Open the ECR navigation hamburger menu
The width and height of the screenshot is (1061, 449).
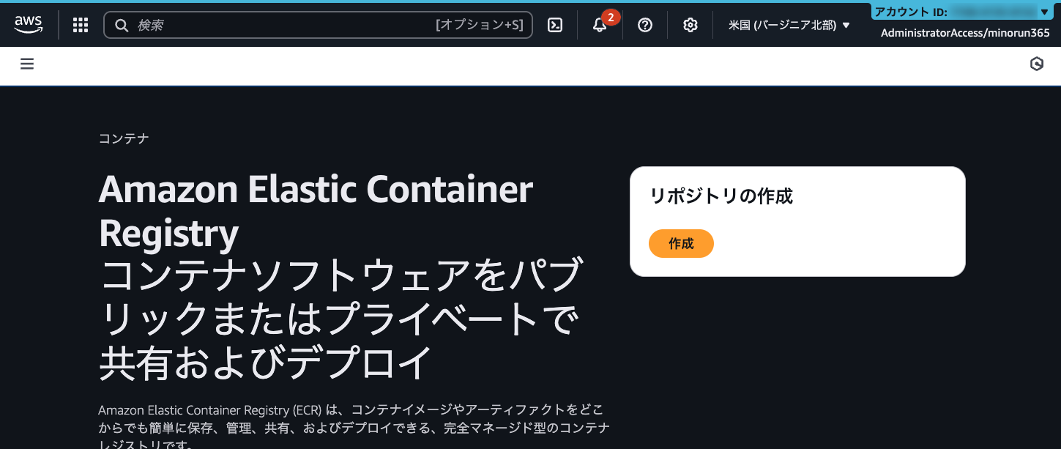(27, 64)
